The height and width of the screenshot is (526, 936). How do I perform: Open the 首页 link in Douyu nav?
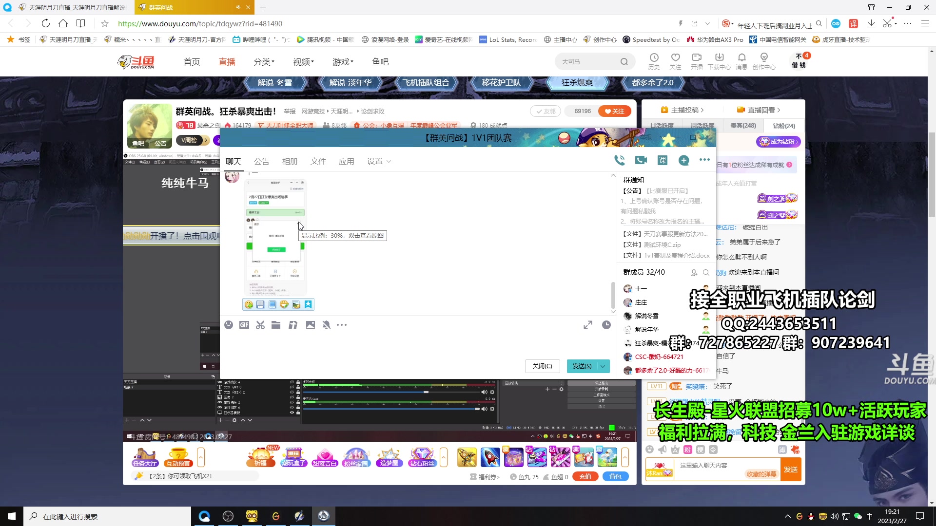(192, 62)
